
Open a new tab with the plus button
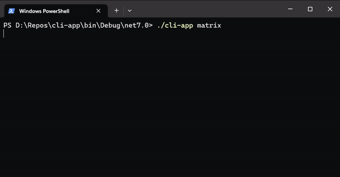coord(116,11)
